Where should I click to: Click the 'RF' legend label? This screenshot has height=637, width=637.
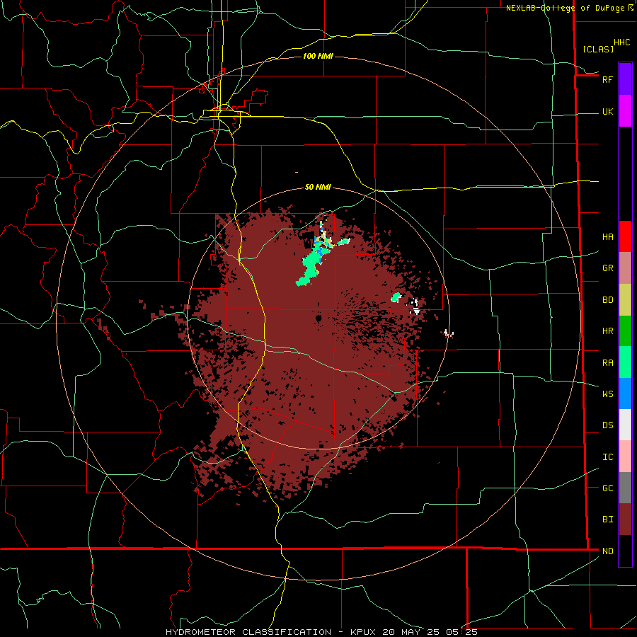(x=607, y=79)
